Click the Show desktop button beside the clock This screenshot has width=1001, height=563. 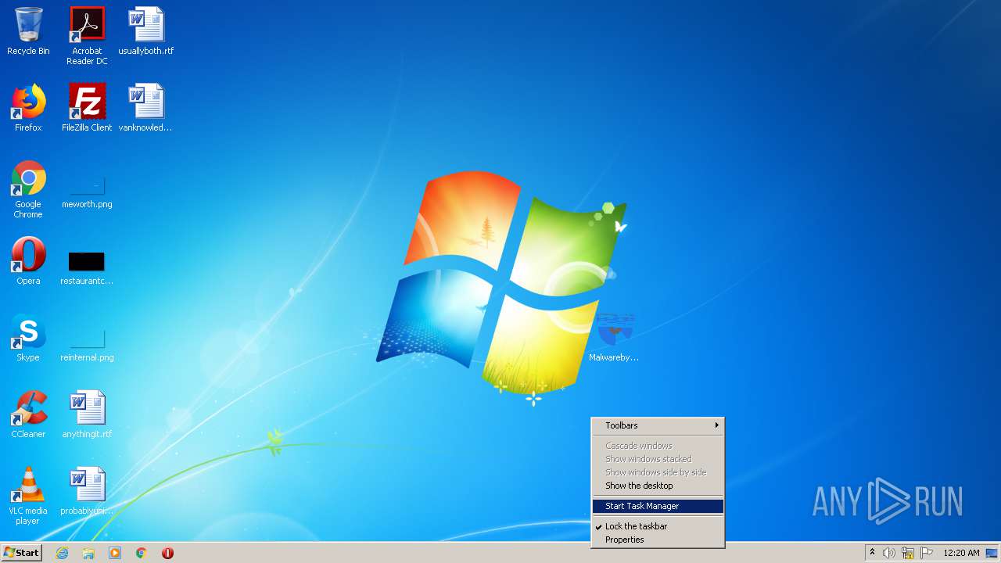tap(992, 553)
